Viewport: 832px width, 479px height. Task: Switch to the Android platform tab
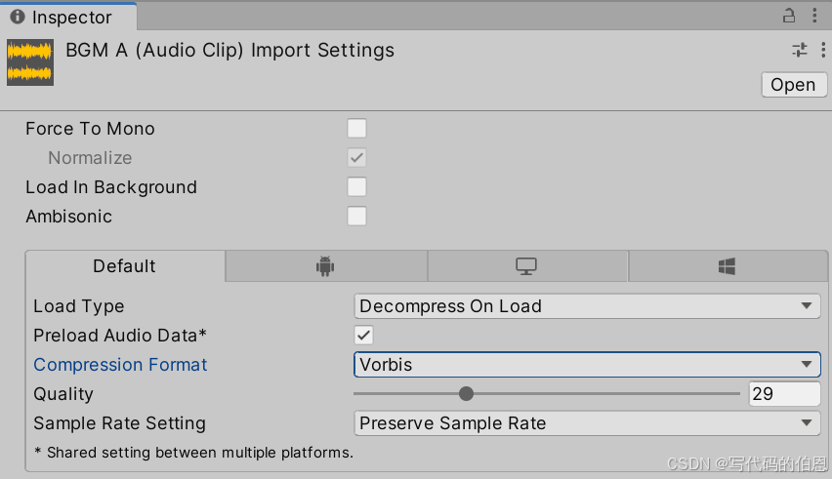point(325,266)
